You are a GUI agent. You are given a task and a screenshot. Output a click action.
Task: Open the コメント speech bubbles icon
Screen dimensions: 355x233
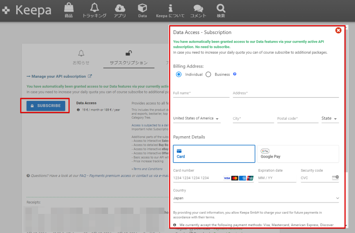pyautogui.click(x=198, y=8)
